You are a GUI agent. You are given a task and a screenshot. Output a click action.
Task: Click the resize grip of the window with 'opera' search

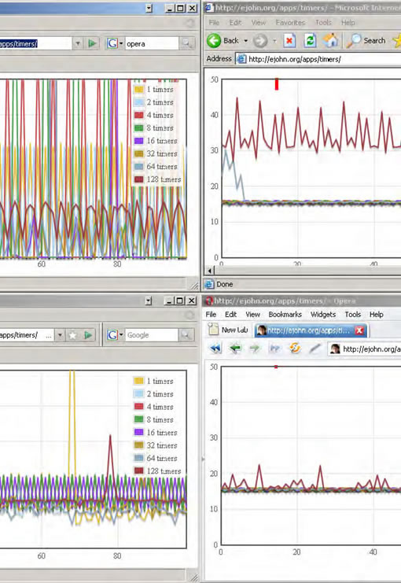pyautogui.click(x=194, y=286)
